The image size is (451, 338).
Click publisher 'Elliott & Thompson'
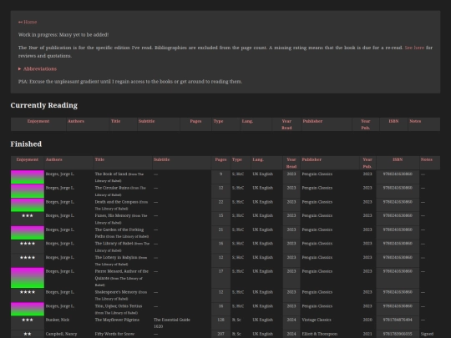pyautogui.click(x=320, y=334)
